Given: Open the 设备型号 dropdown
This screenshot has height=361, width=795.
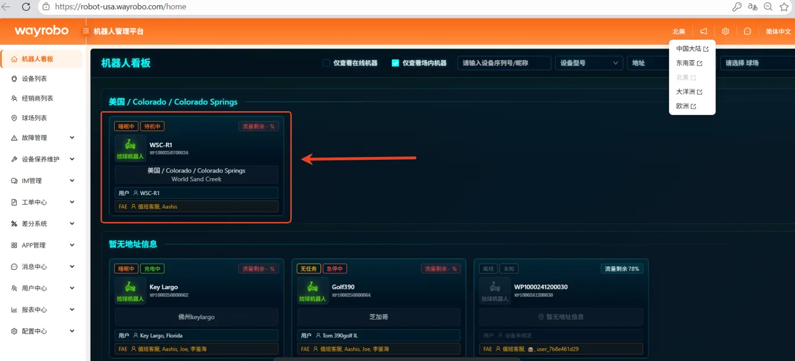Looking at the screenshot, I should pyautogui.click(x=589, y=63).
